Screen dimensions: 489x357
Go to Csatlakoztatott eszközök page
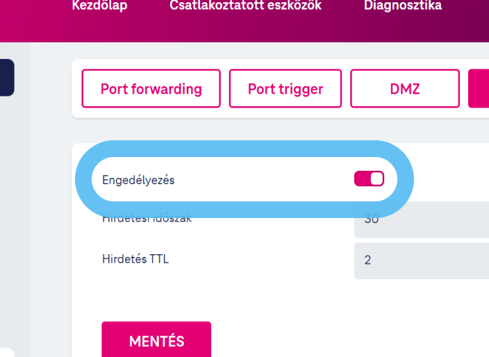[245, 6]
